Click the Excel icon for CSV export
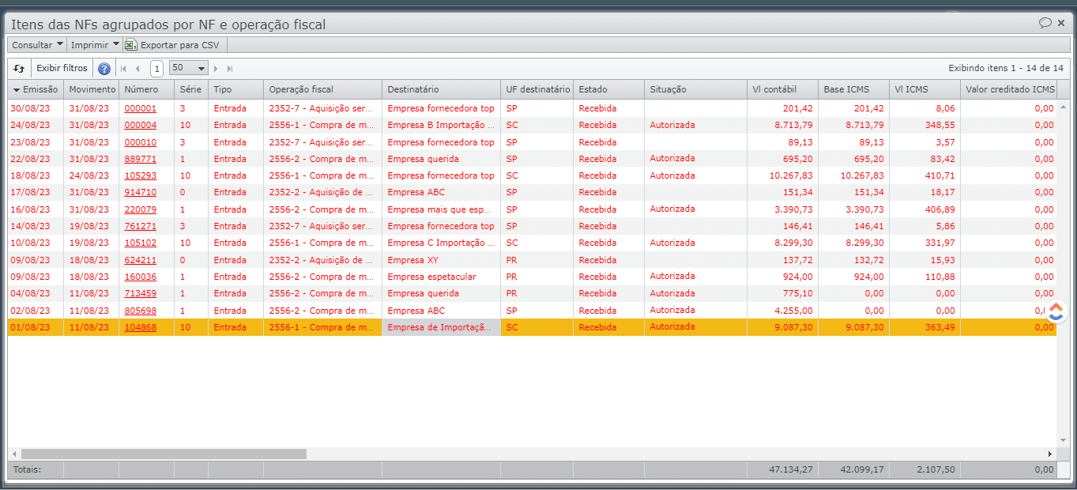 click(130, 45)
